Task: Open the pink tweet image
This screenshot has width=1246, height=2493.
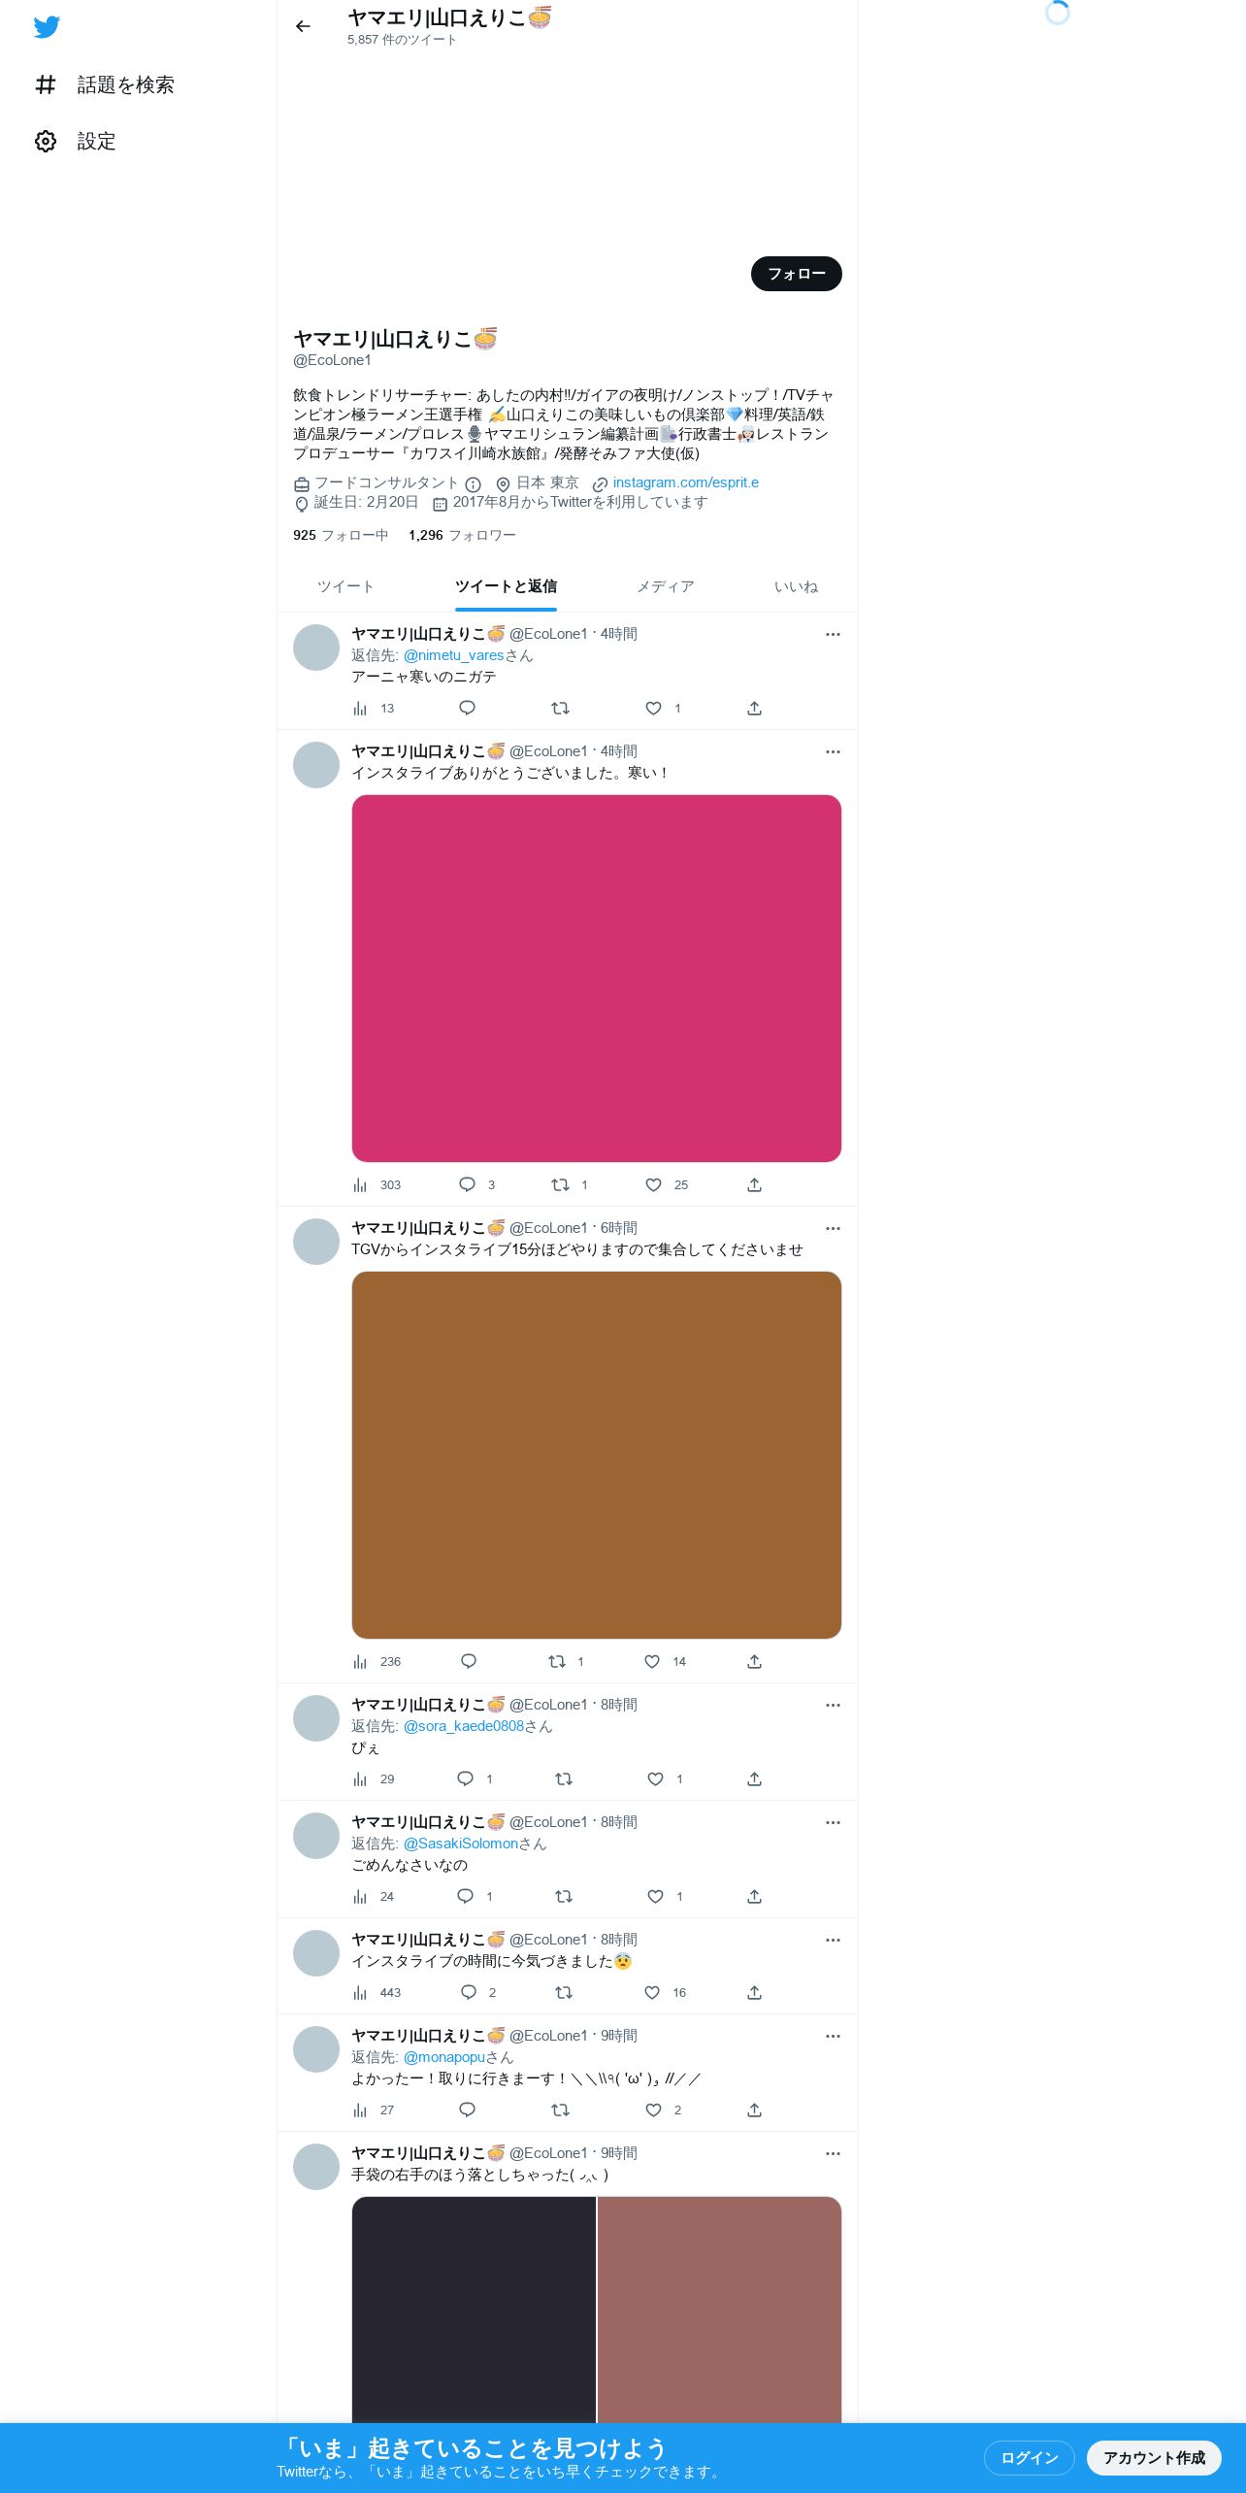Action: click(597, 979)
